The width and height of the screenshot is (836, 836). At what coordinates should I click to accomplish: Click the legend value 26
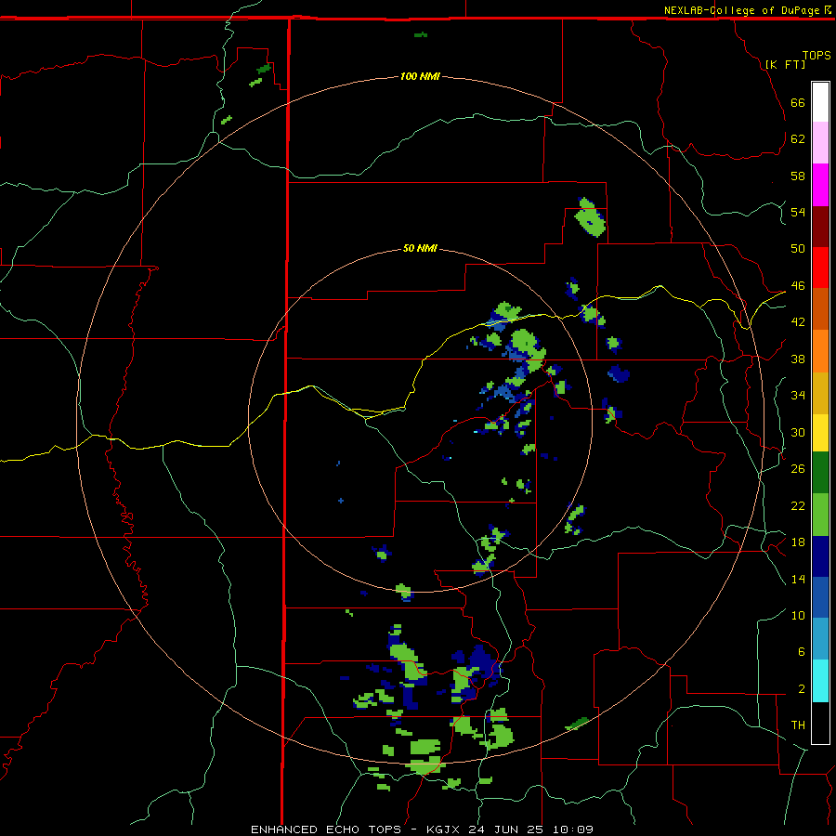[798, 469]
